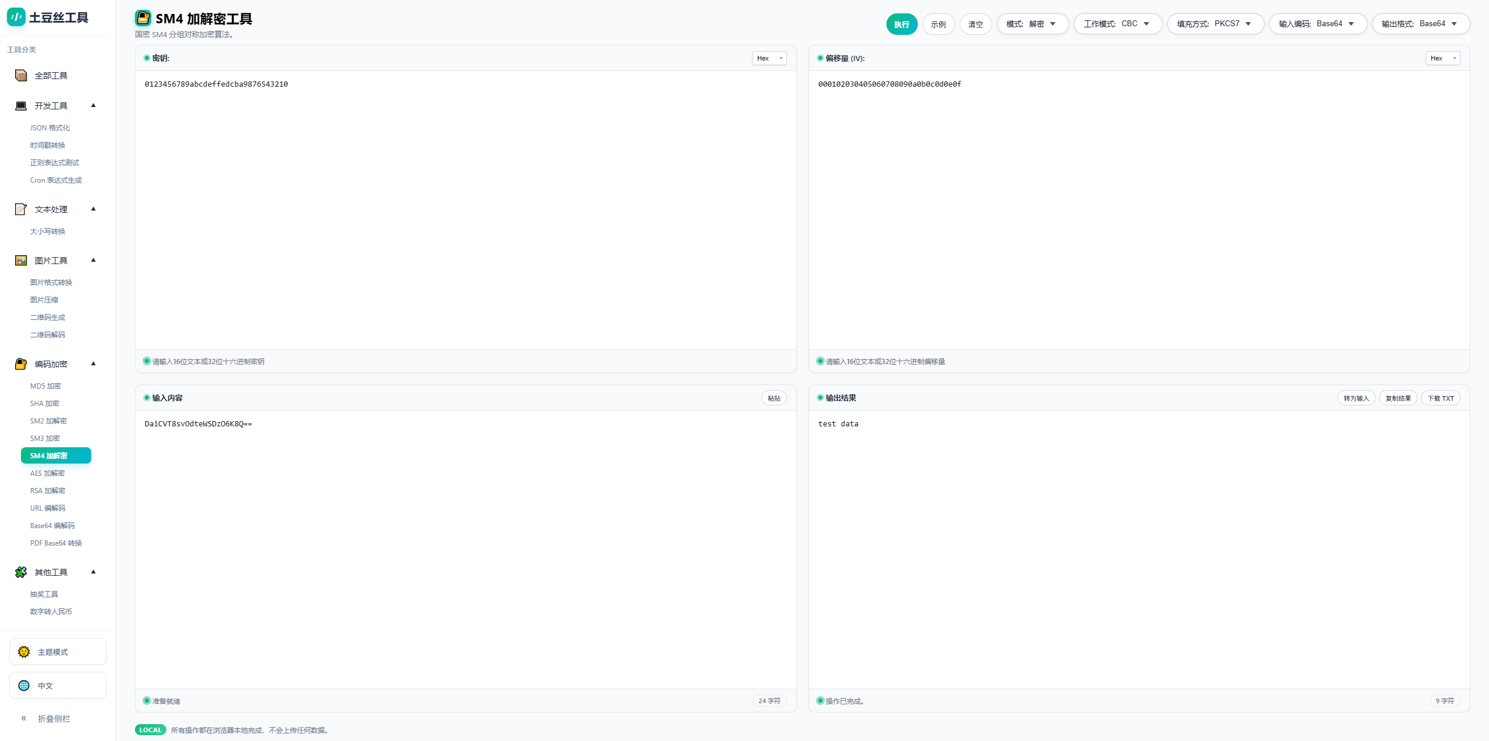
Task: Open the 模式 解密 mode selector
Action: [1032, 24]
